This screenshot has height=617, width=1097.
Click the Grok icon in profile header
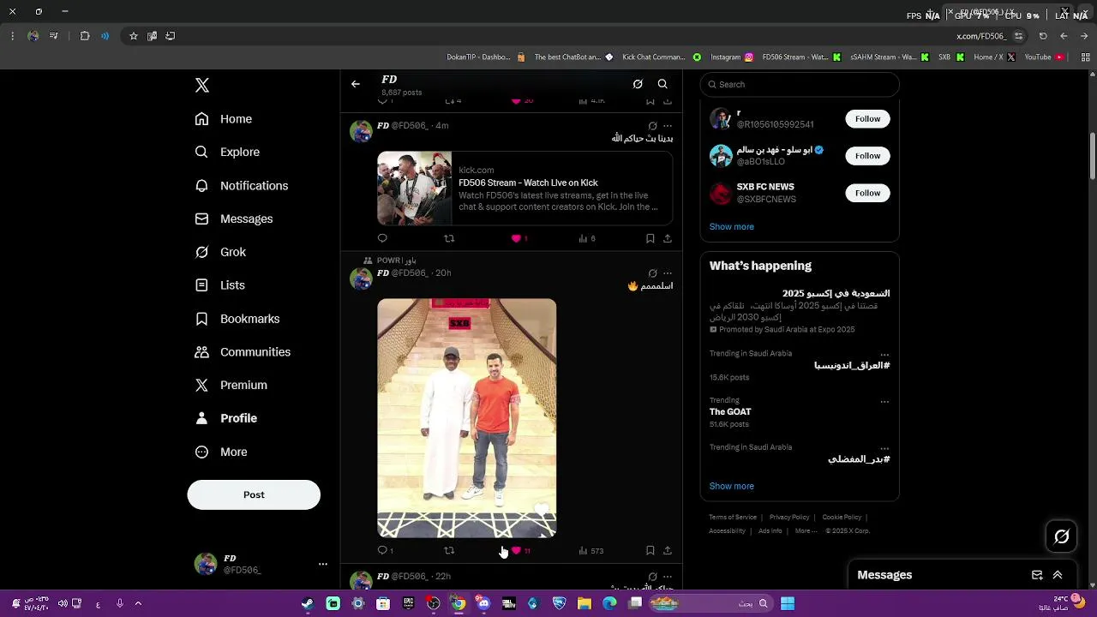(638, 84)
